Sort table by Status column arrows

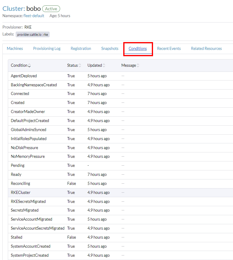pyautogui.click(x=80, y=66)
